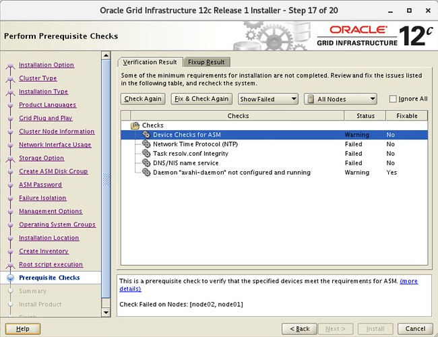Click the Help button
438x337 pixels.
point(23,328)
